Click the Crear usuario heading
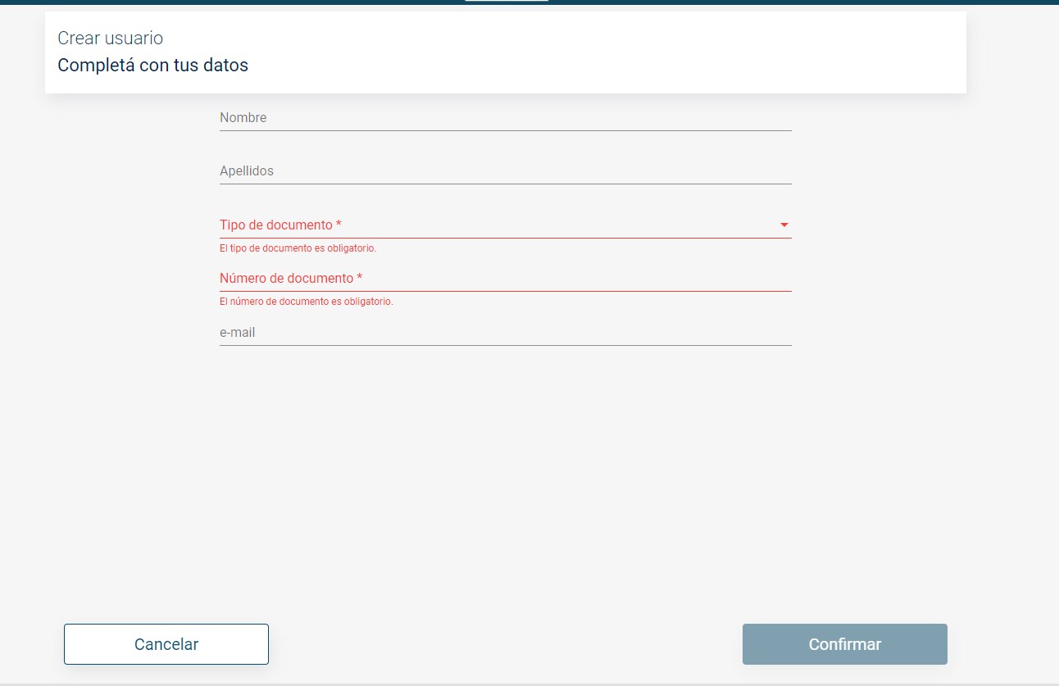Image resolution: width=1059 pixels, height=686 pixels. click(110, 39)
